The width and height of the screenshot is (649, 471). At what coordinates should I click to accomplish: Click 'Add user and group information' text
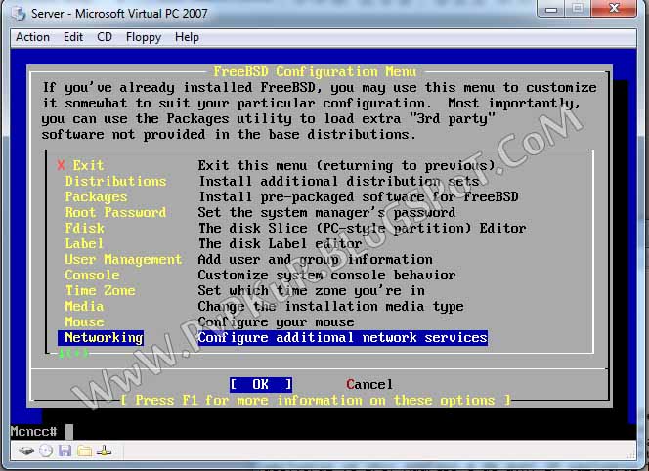pyautogui.click(x=316, y=260)
